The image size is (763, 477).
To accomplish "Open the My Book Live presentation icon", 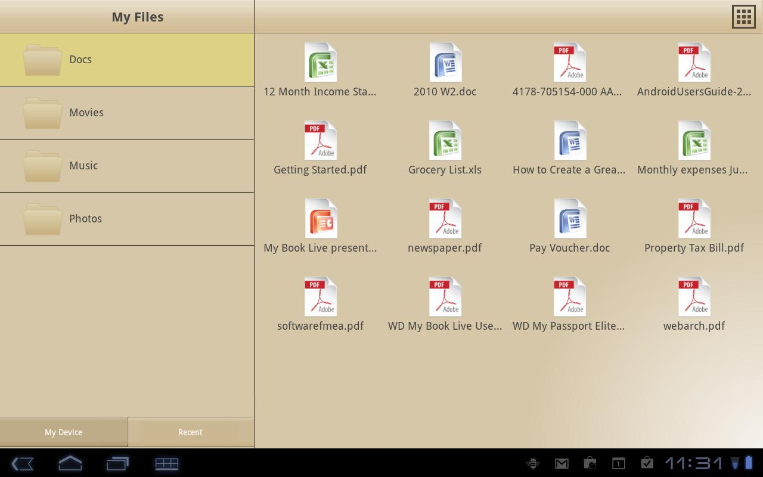I will tap(320, 218).
